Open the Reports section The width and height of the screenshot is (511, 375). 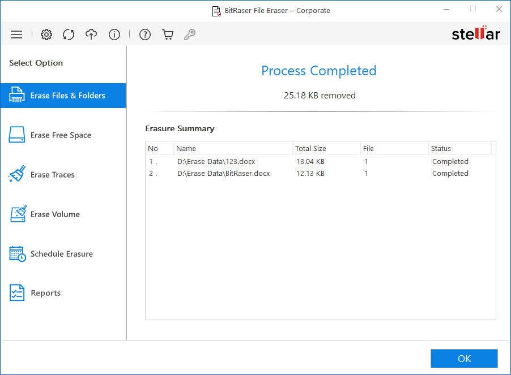63,293
